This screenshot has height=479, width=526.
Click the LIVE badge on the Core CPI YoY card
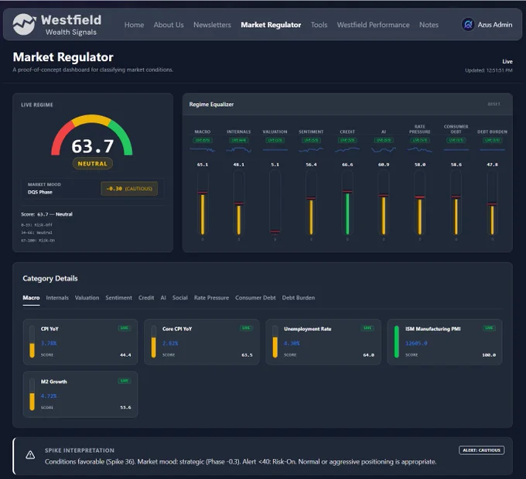coord(246,328)
